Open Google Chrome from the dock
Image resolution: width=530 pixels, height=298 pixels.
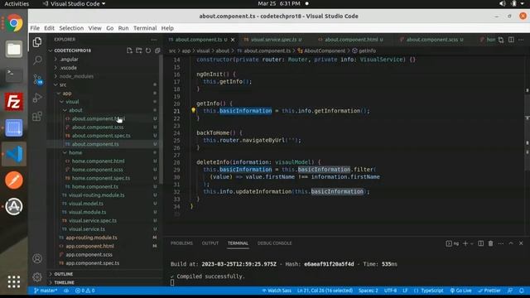click(x=14, y=23)
